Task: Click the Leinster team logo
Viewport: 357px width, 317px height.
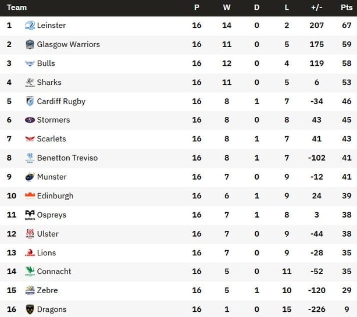Action: [30, 25]
